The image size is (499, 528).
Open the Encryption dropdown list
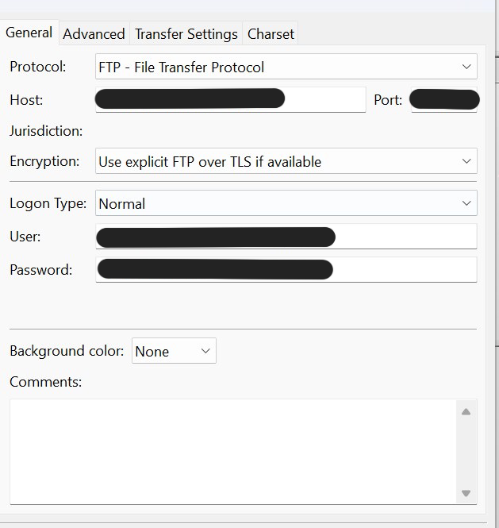tap(286, 161)
